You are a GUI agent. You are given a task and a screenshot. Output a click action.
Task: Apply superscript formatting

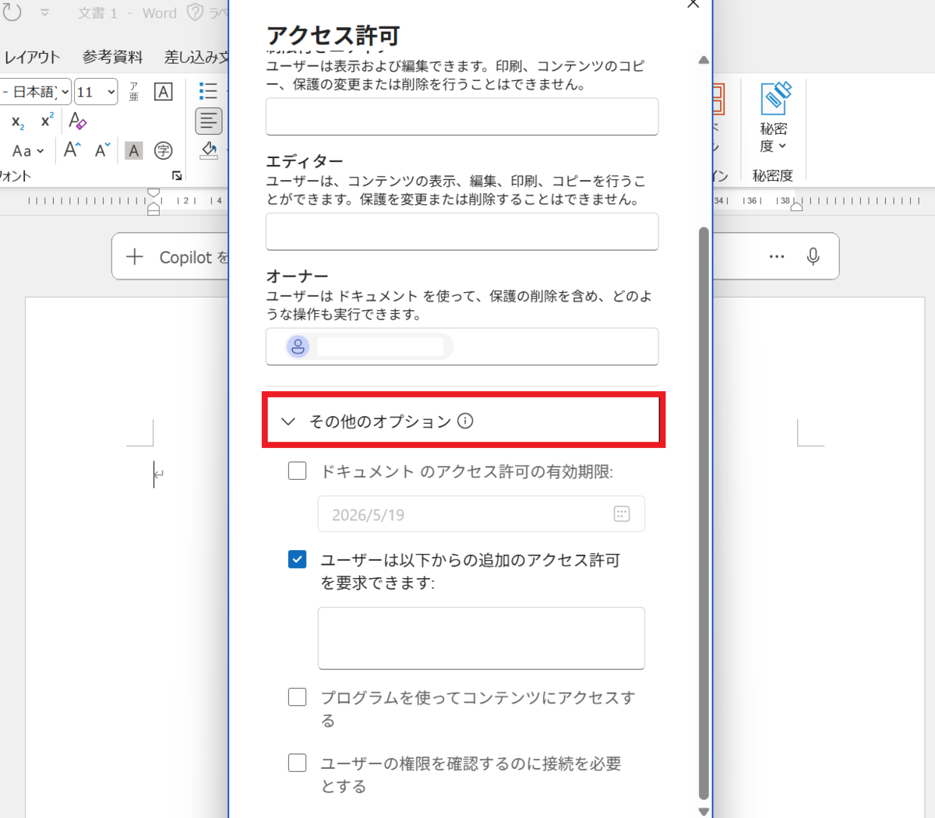coord(48,121)
